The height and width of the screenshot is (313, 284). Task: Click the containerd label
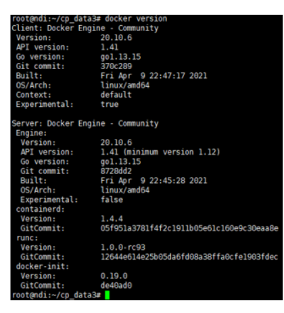point(41,209)
